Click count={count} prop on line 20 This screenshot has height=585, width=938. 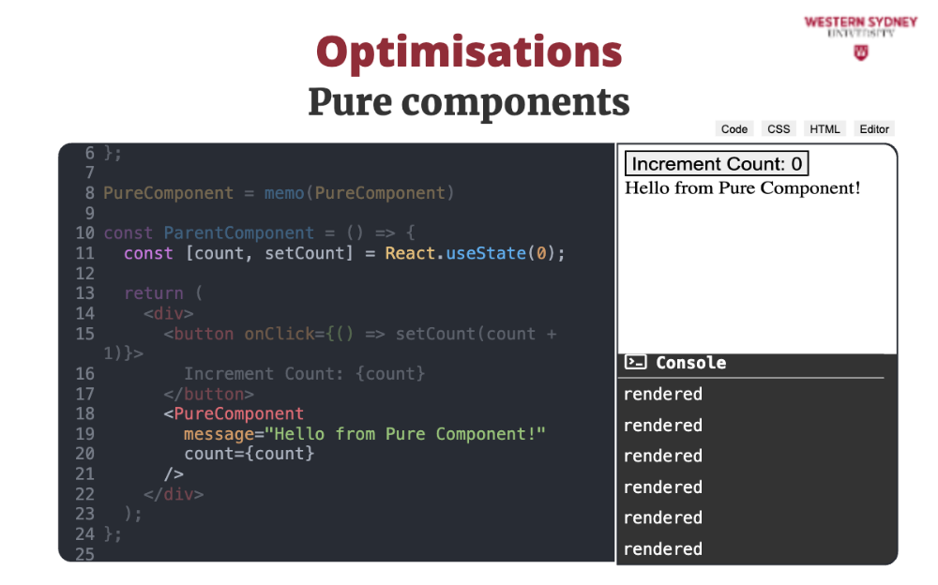coord(249,454)
